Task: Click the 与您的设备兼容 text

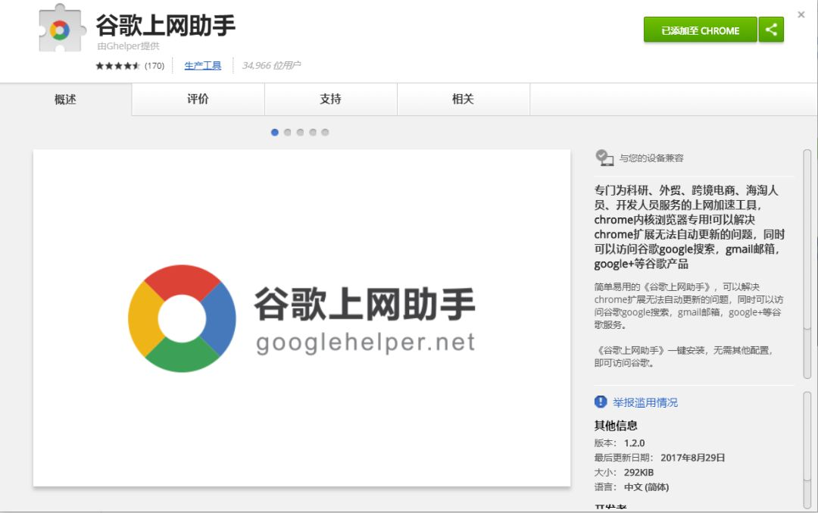Action: [651, 158]
